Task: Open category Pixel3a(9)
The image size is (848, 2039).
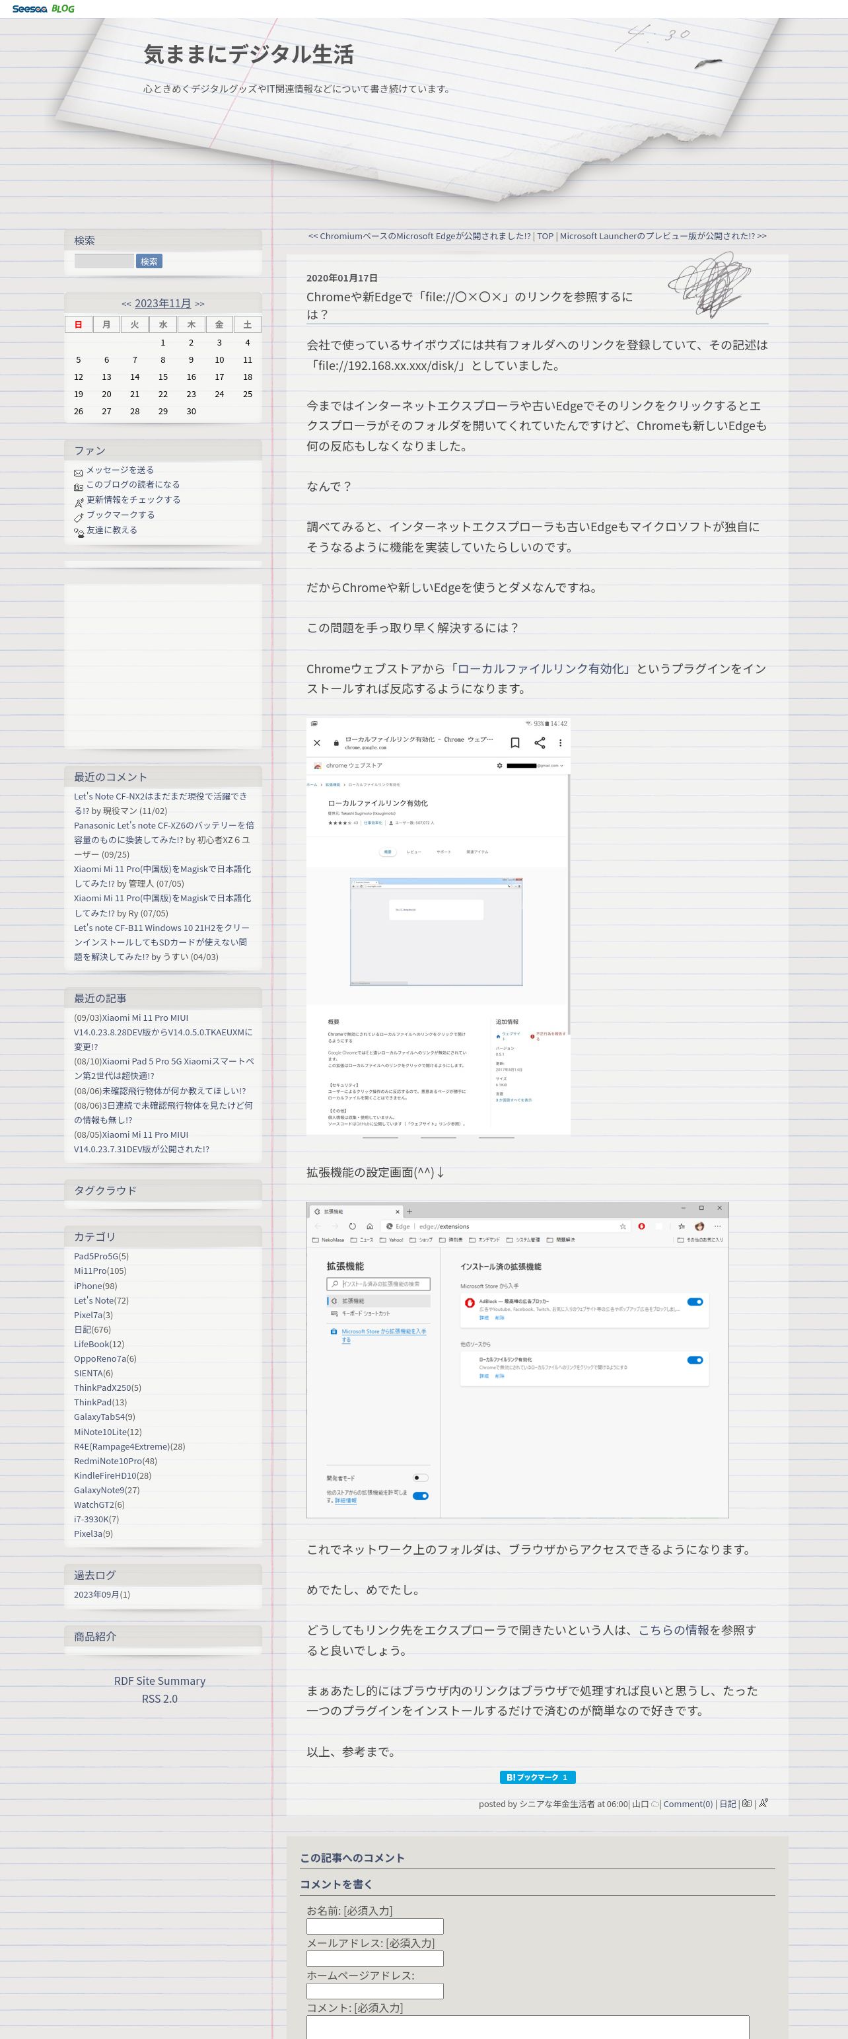Action: click(x=93, y=1533)
